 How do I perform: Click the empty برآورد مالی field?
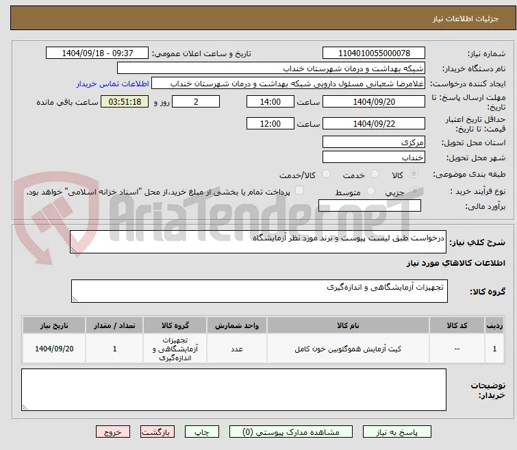pos(370,205)
